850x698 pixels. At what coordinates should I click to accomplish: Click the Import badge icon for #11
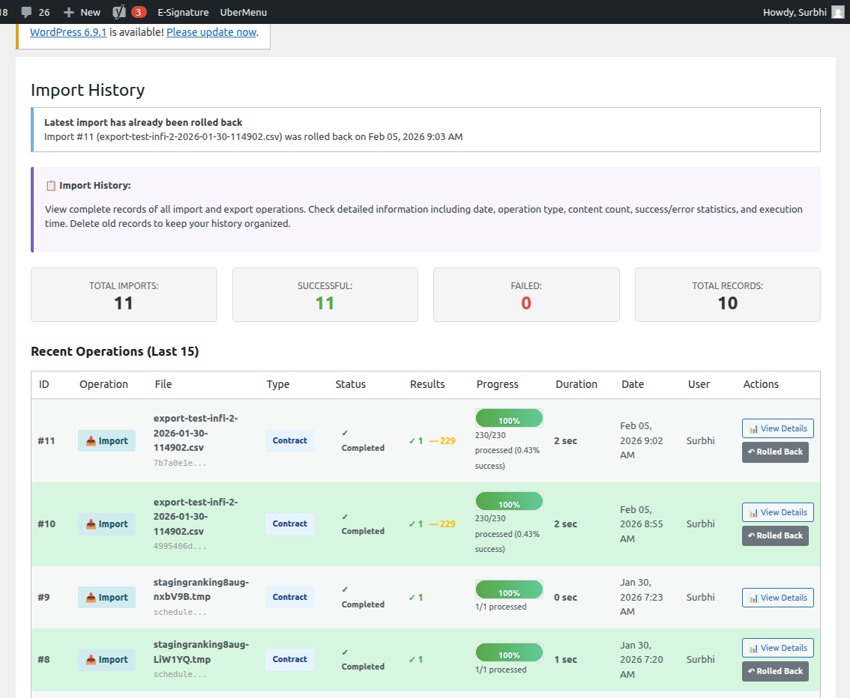click(x=91, y=441)
